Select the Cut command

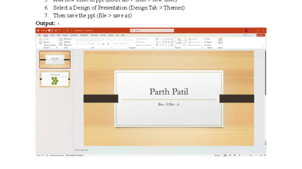46,39
